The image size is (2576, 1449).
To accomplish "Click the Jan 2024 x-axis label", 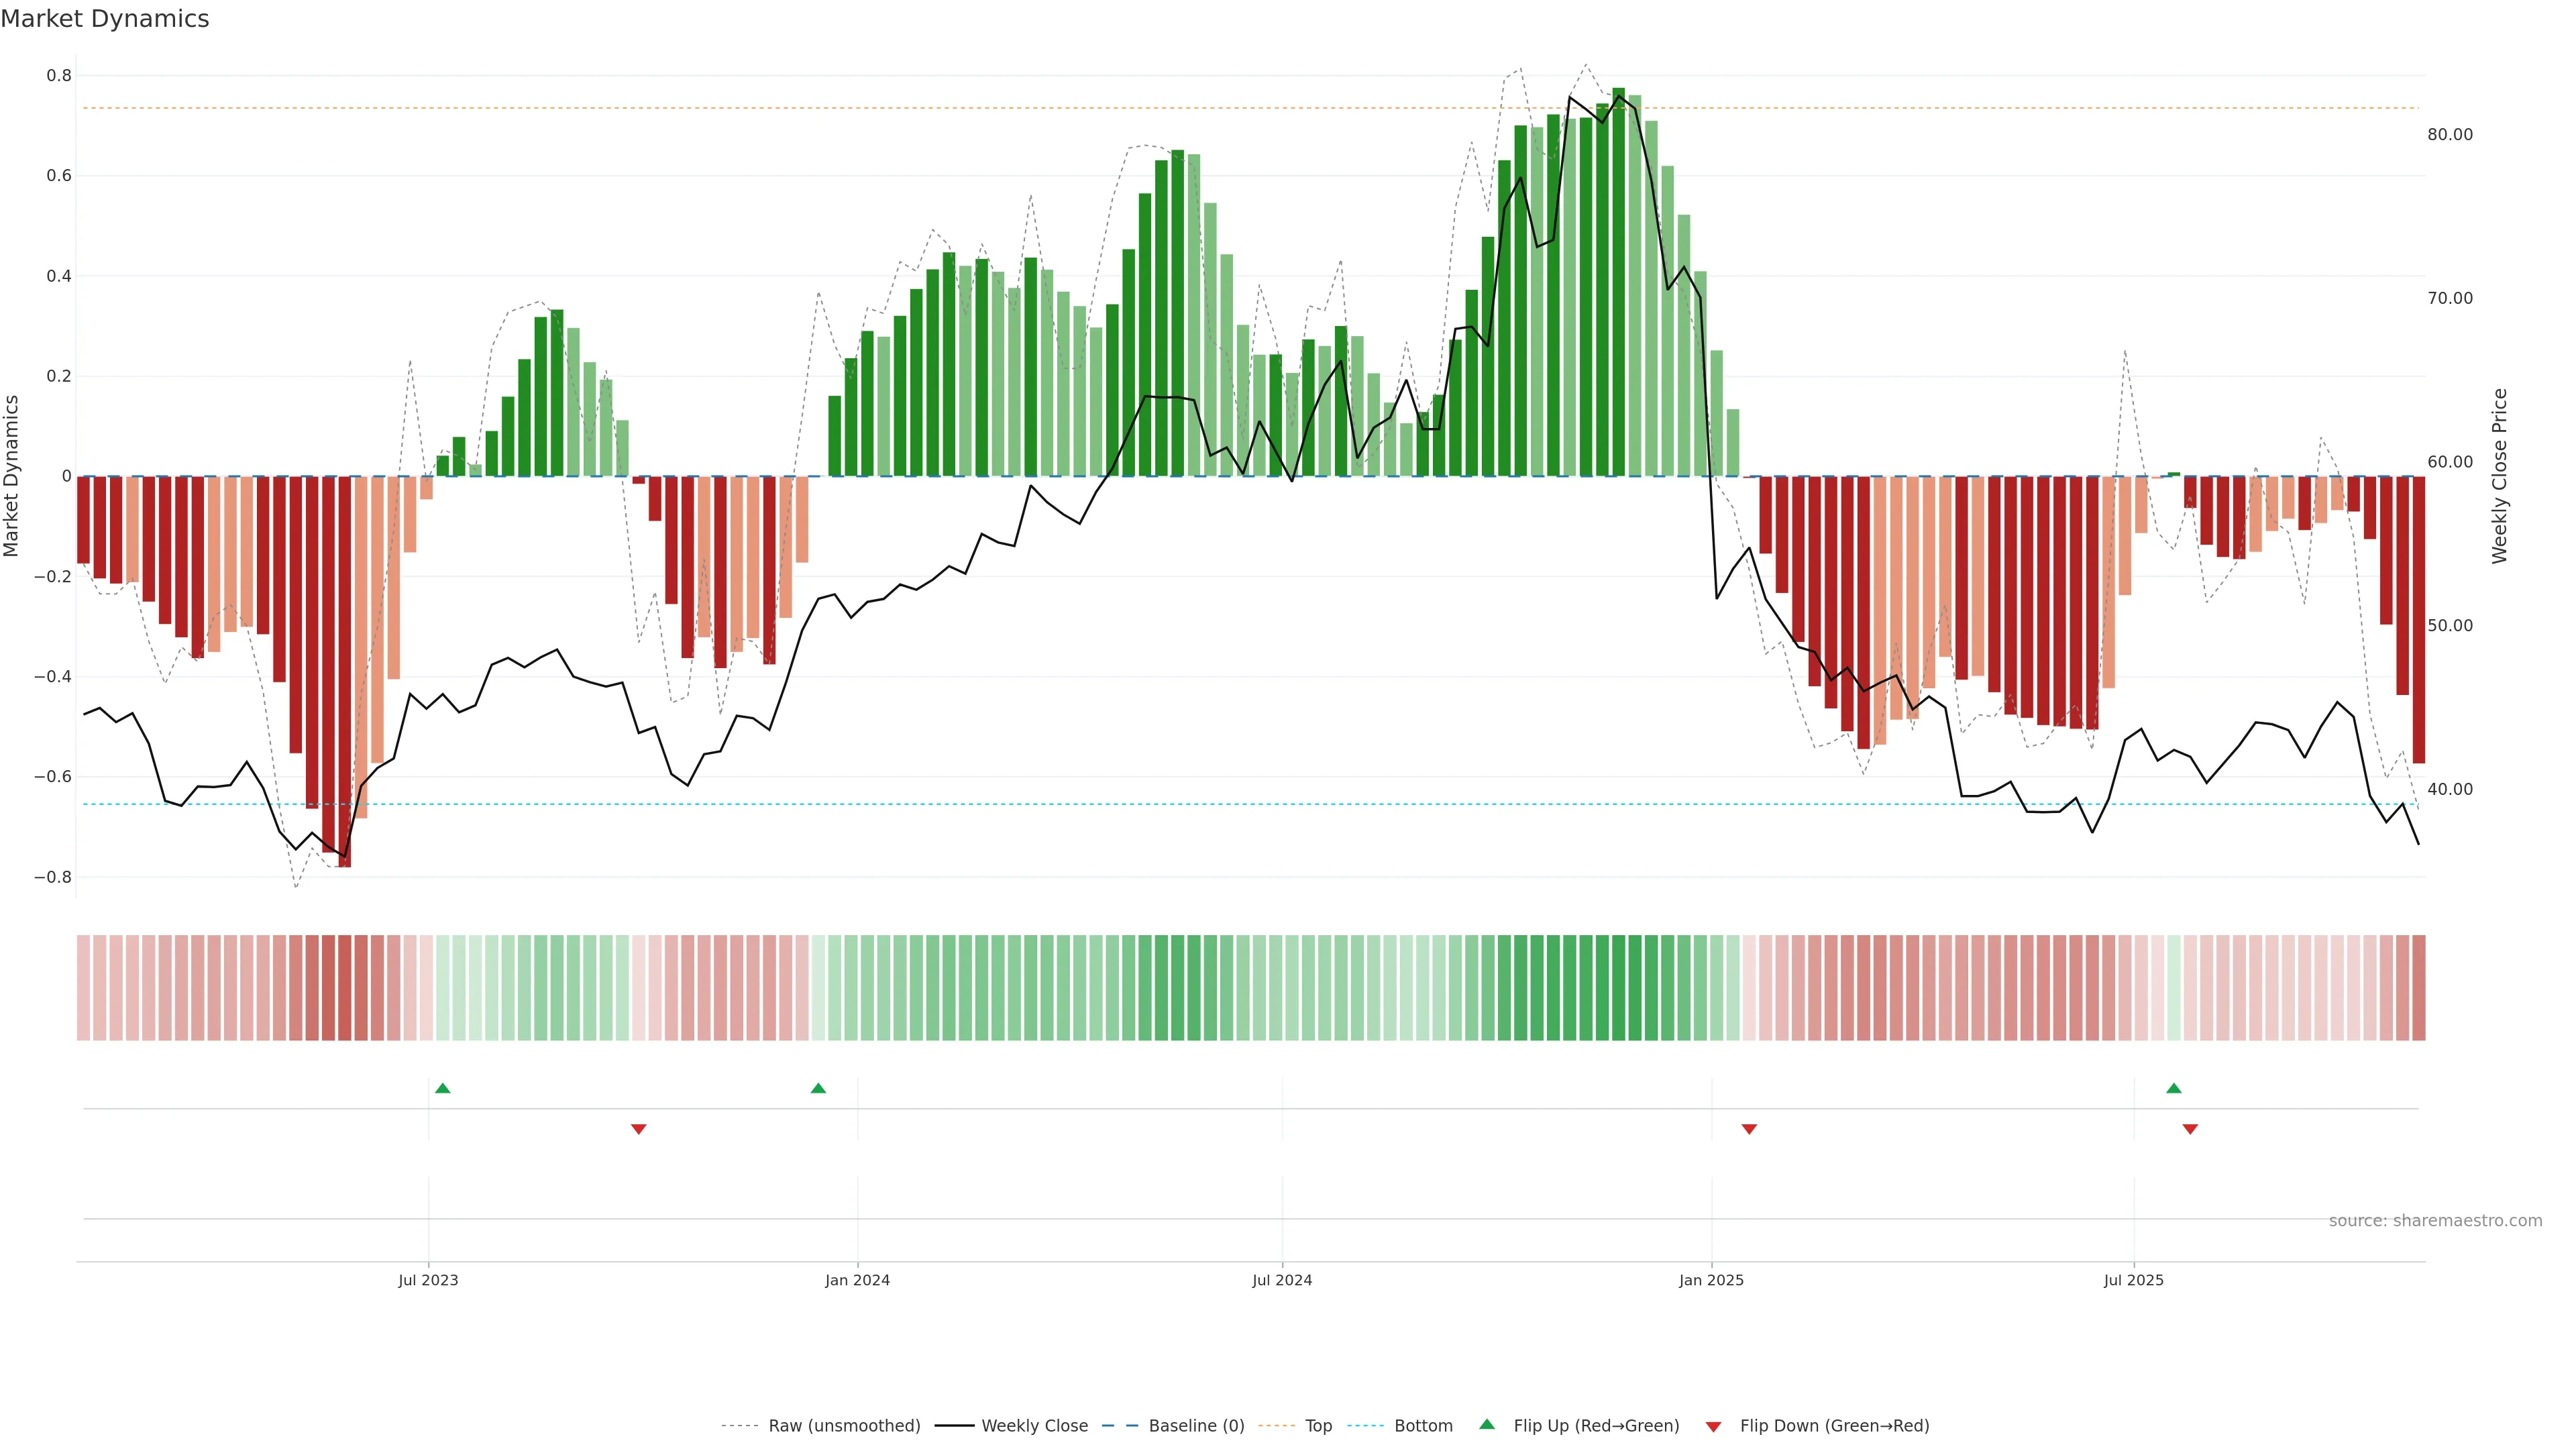I will pos(857,1280).
